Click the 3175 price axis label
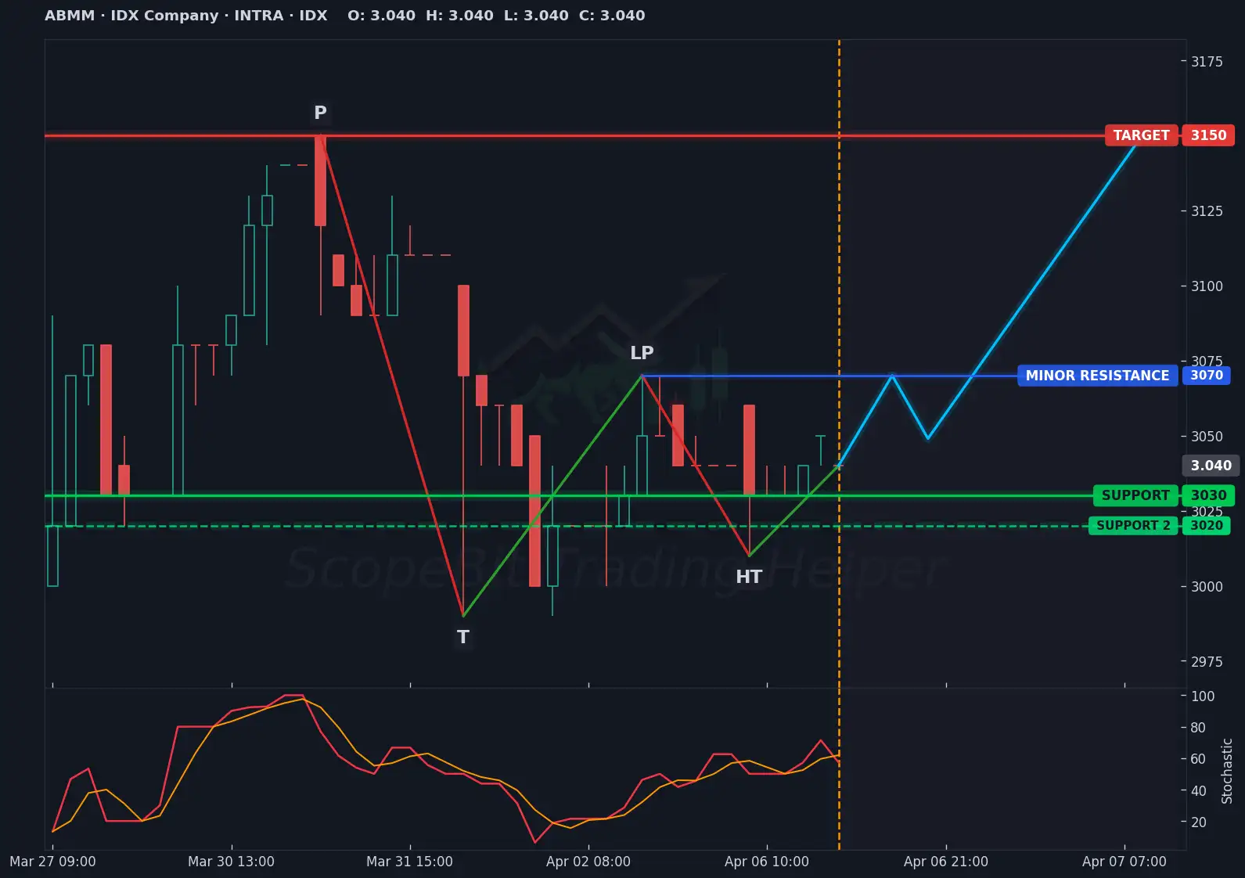Screen dimensions: 1245x878 [1206, 61]
